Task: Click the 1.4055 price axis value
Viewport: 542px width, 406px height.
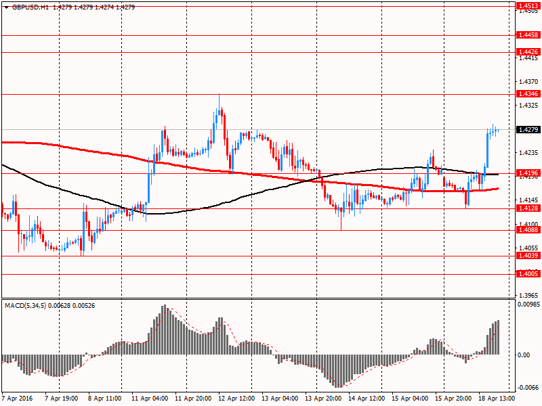Action: [x=529, y=248]
